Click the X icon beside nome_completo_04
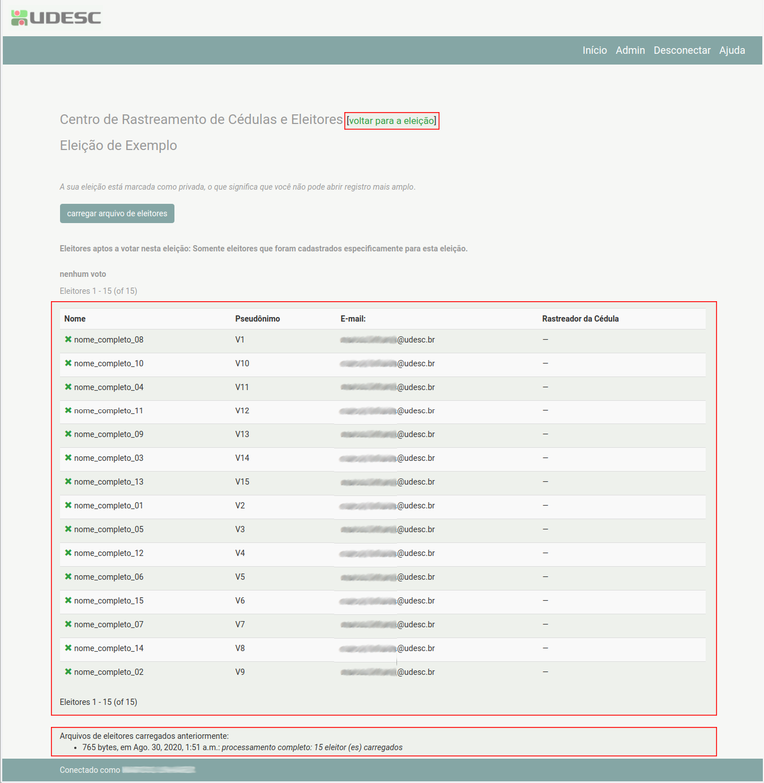 tap(68, 387)
